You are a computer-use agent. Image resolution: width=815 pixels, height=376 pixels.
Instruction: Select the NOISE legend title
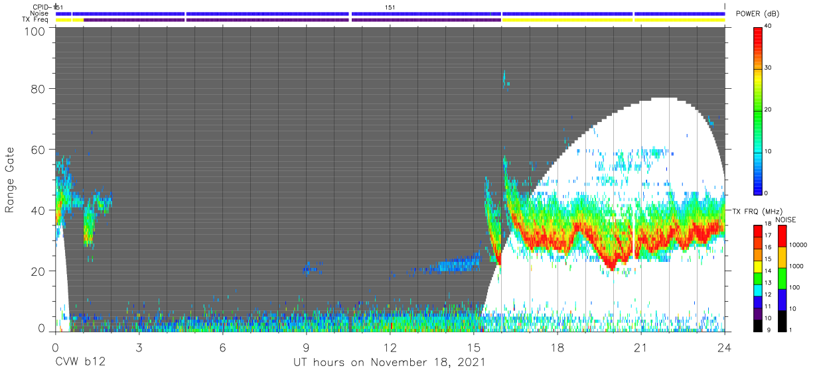[x=786, y=219]
